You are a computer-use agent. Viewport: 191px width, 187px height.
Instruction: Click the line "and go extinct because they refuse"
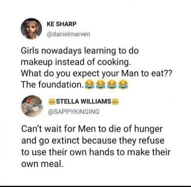point(93,141)
